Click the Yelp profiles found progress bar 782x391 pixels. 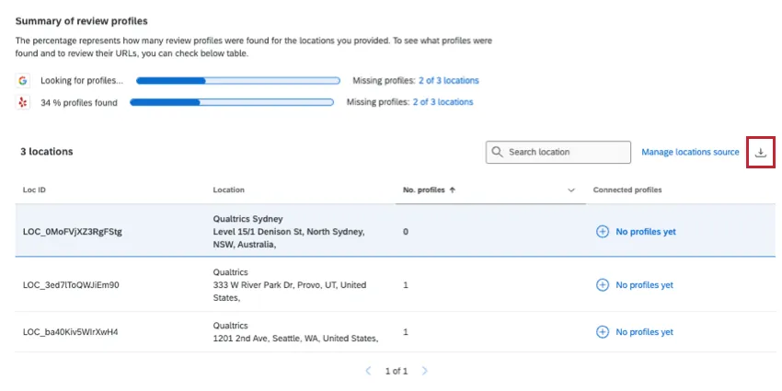point(233,102)
